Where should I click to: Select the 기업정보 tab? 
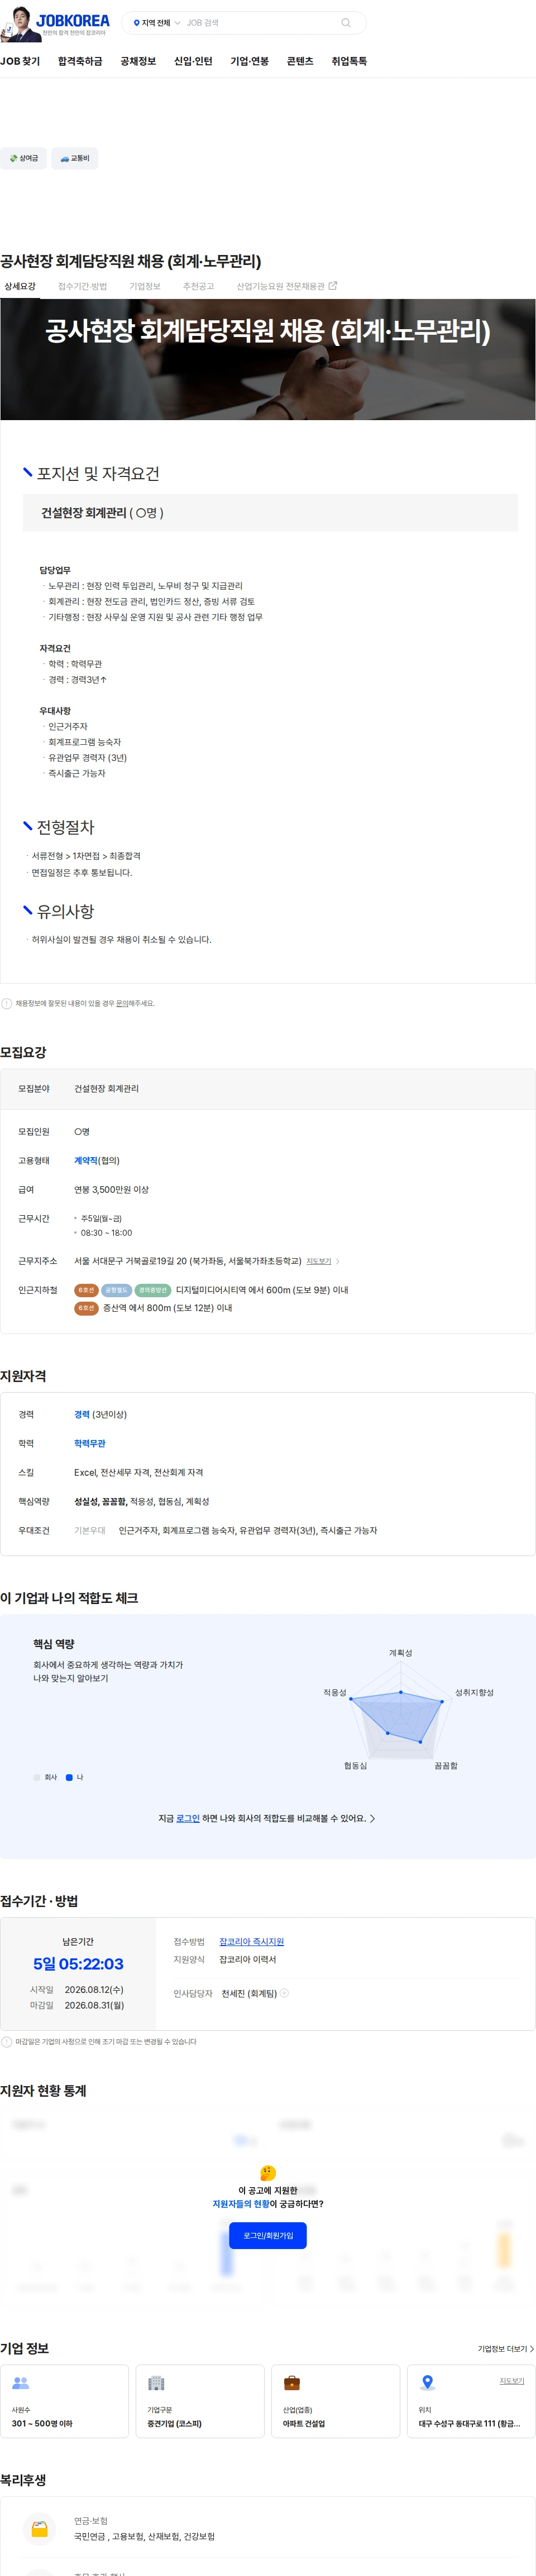click(x=145, y=286)
